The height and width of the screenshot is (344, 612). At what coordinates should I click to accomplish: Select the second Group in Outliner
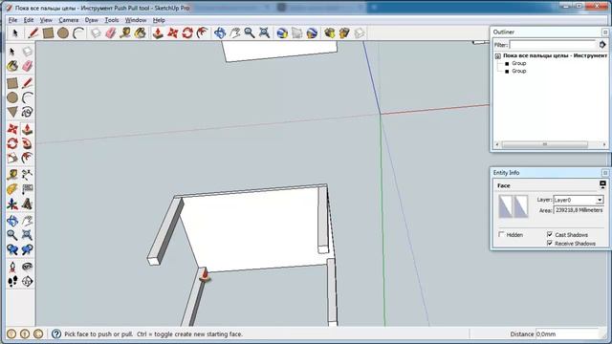tap(518, 71)
